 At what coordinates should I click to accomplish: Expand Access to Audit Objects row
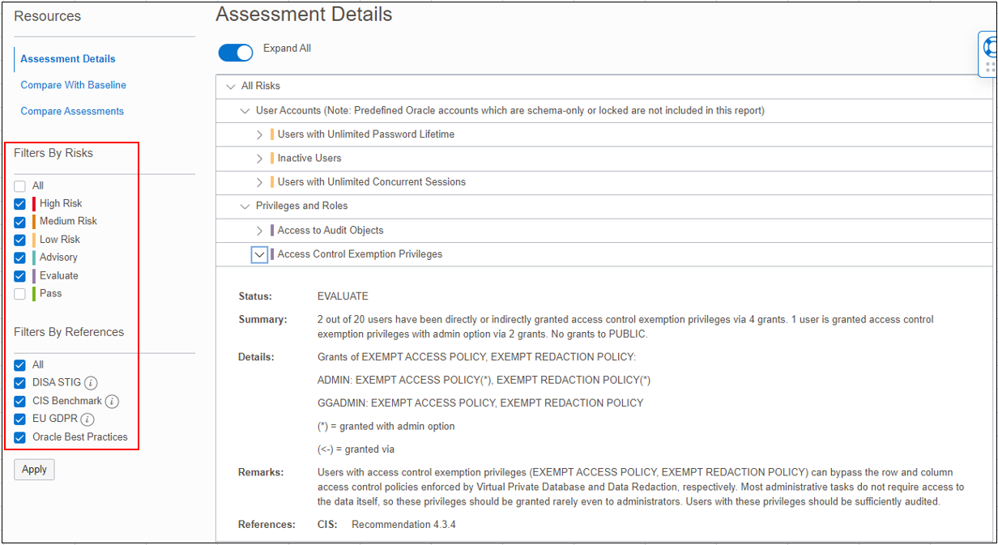click(259, 231)
